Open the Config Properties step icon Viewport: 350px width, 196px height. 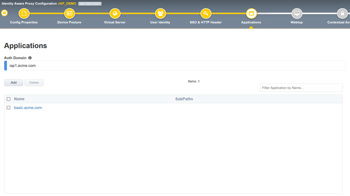click(x=24, y=13)
